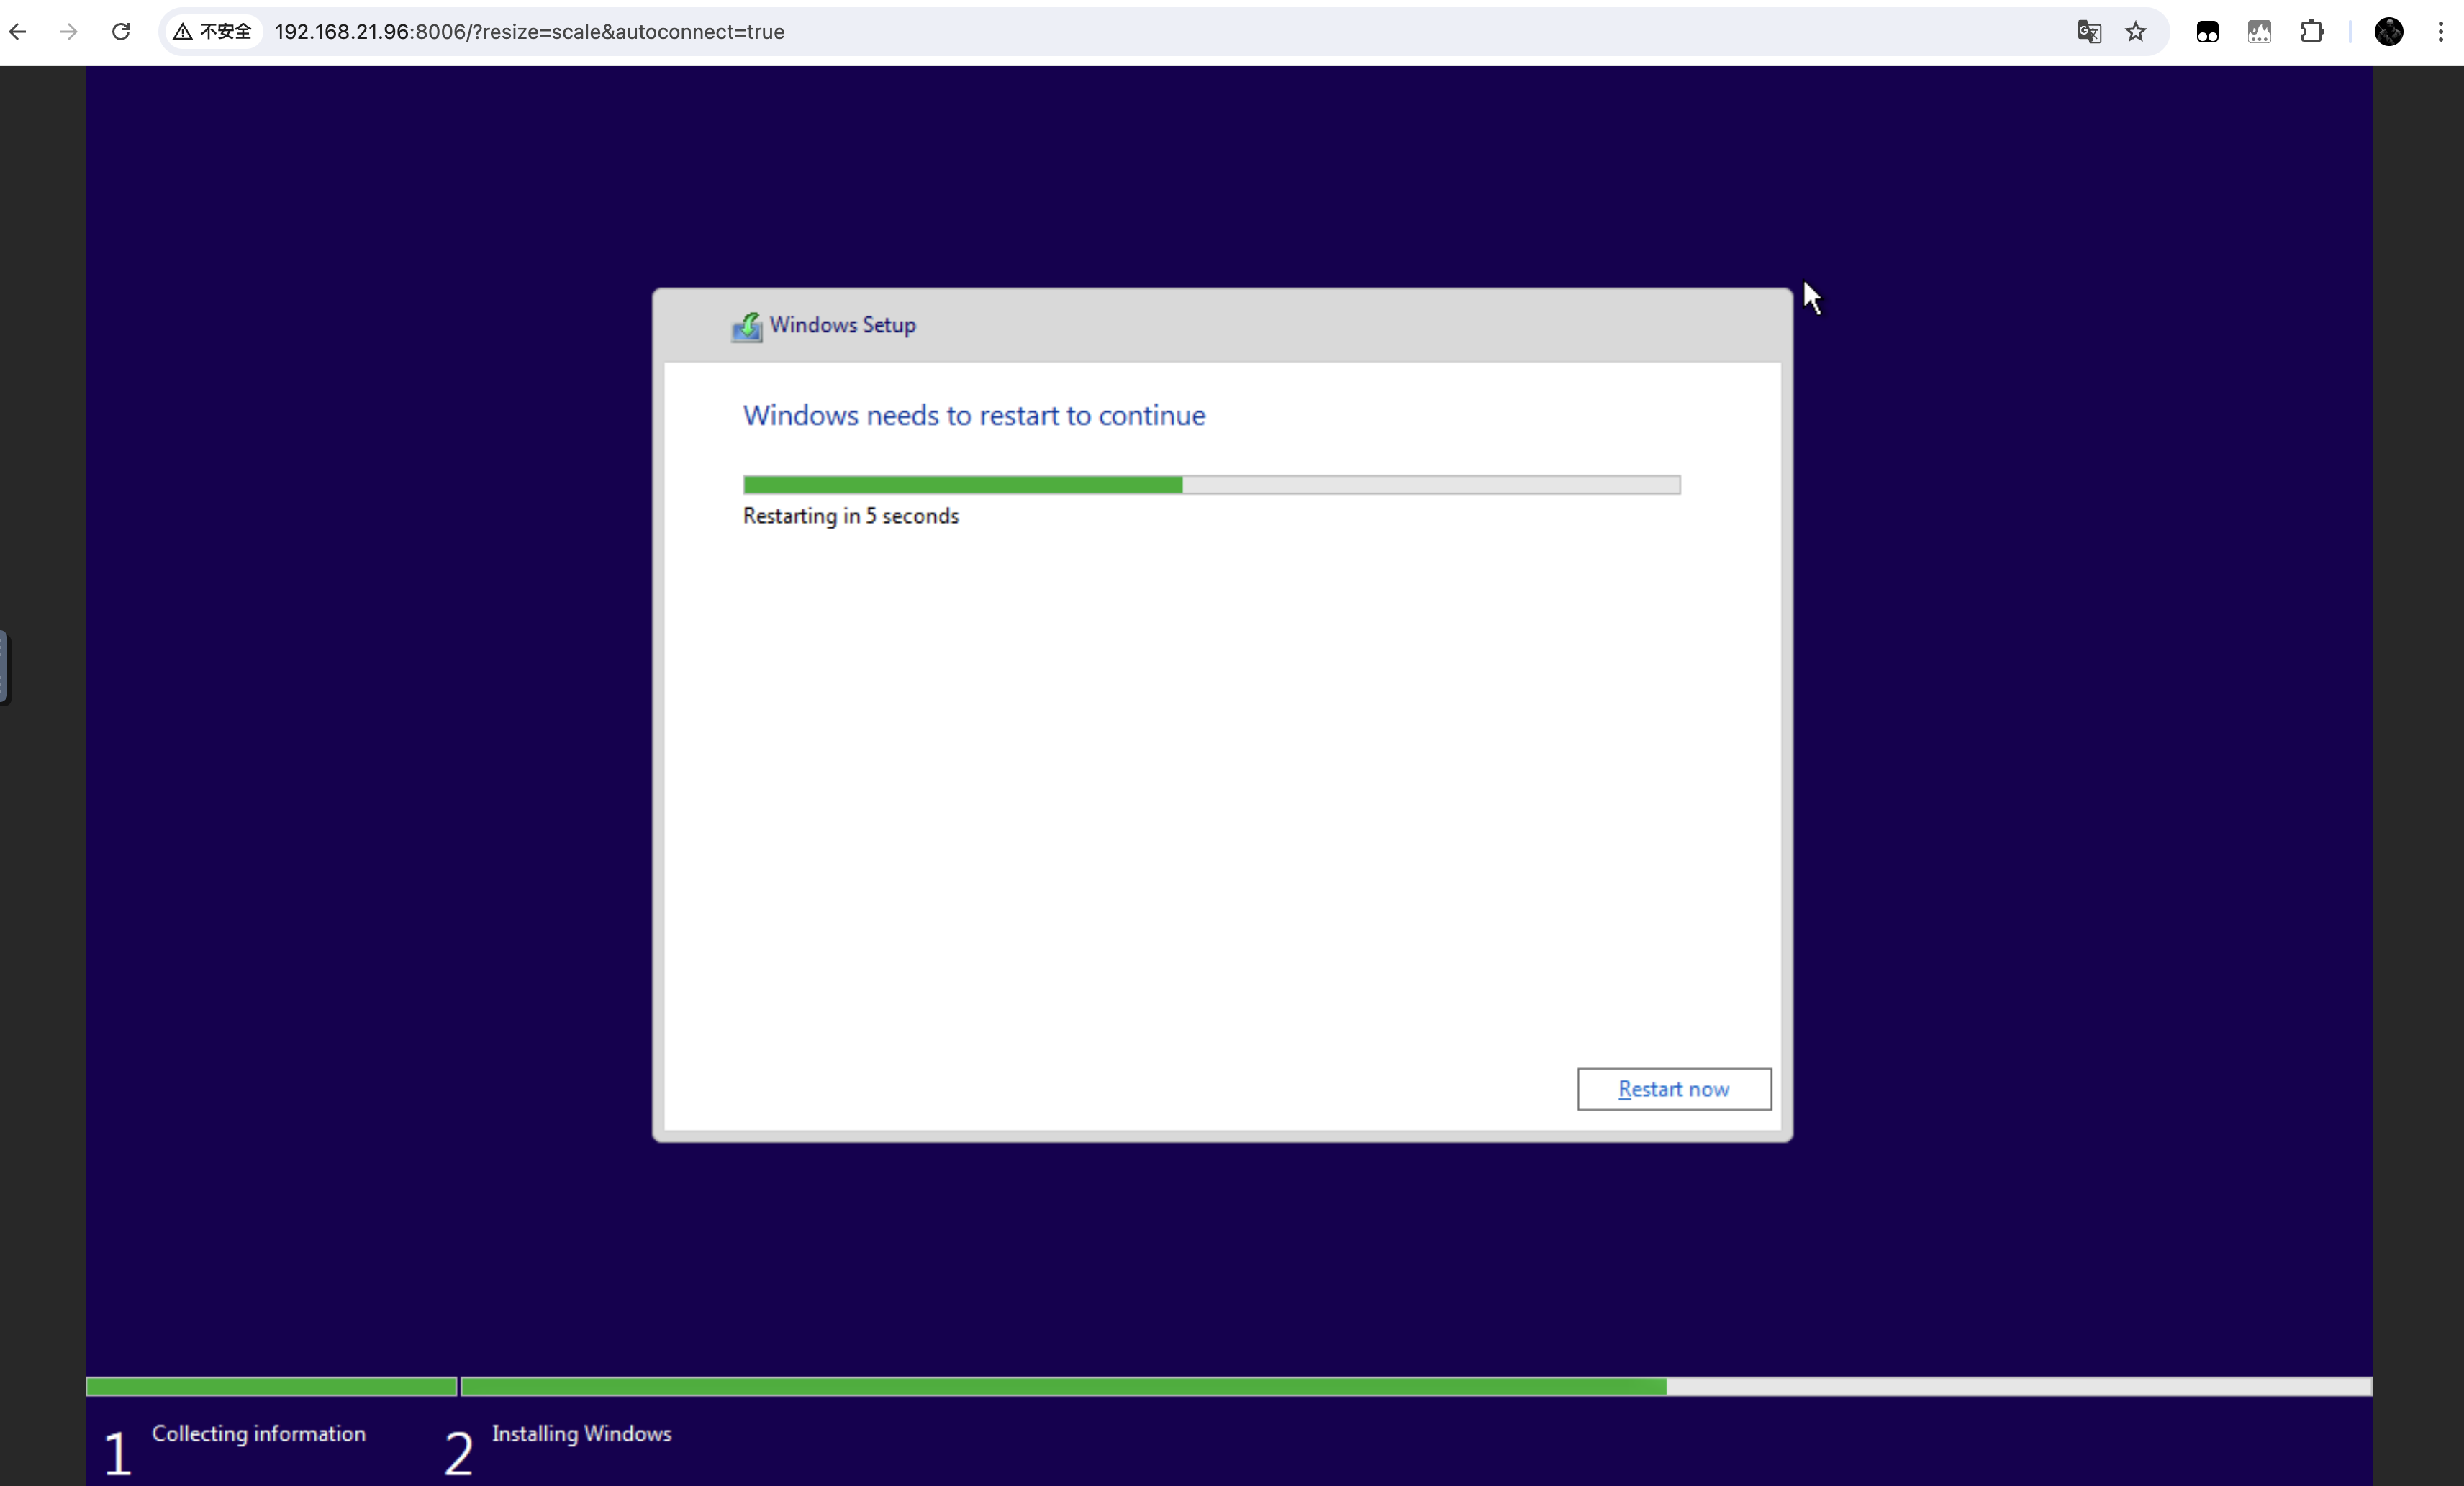This screenshot has width=2464, height=1486.
Task: Click the Collecting information step label
Action: 258,1433
